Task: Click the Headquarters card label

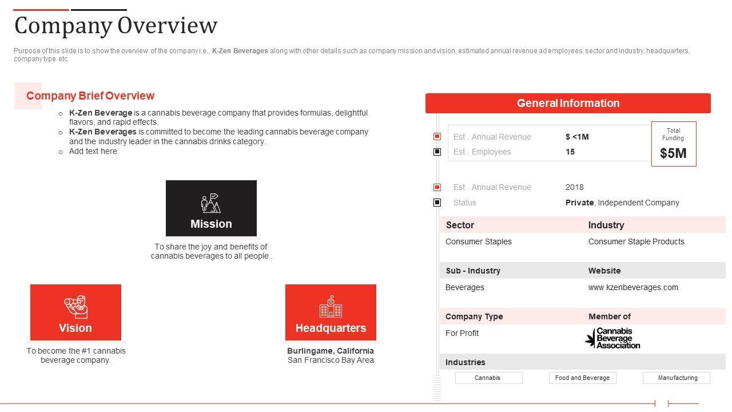Action: tap(331, 328)
